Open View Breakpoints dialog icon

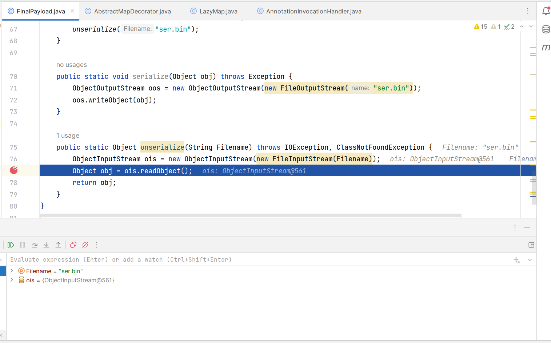tap(73, 245)
